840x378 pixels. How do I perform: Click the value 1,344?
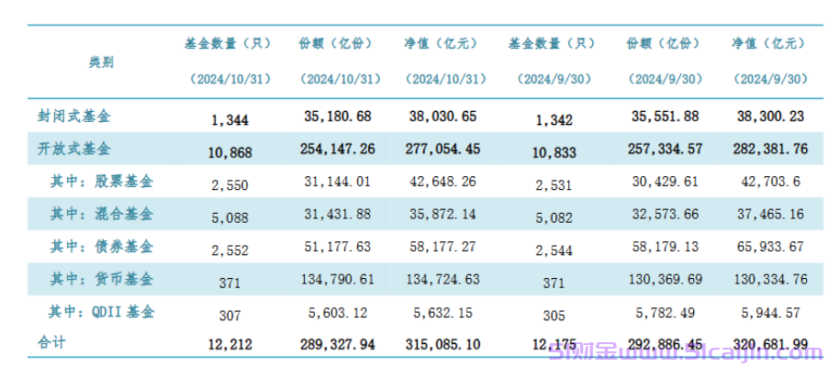pyautogui.click(x=230, y=120)
